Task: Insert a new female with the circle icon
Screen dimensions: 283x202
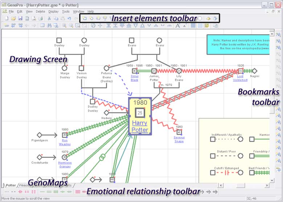Action: (x=91, y=18)
